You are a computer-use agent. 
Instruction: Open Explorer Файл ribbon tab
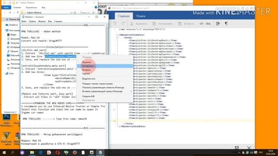(x=6, y=7)
